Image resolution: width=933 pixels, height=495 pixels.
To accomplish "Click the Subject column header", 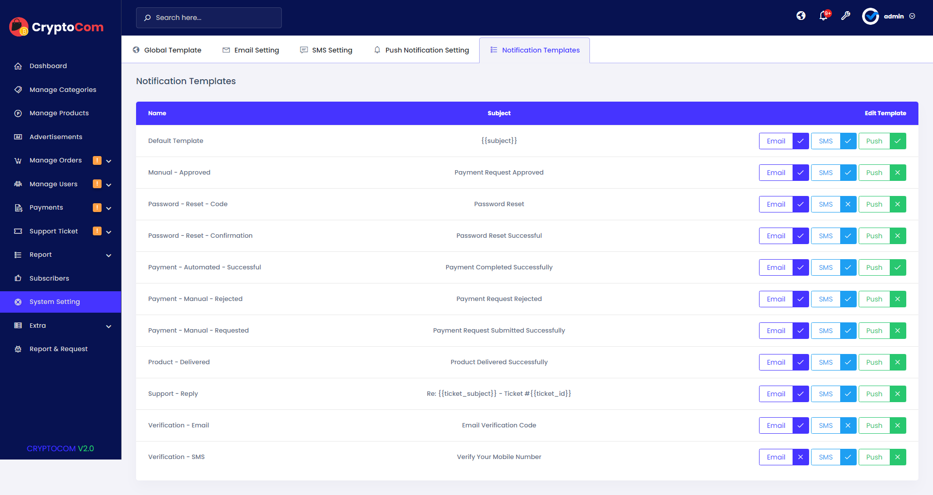I will click(x=499, y=113).
